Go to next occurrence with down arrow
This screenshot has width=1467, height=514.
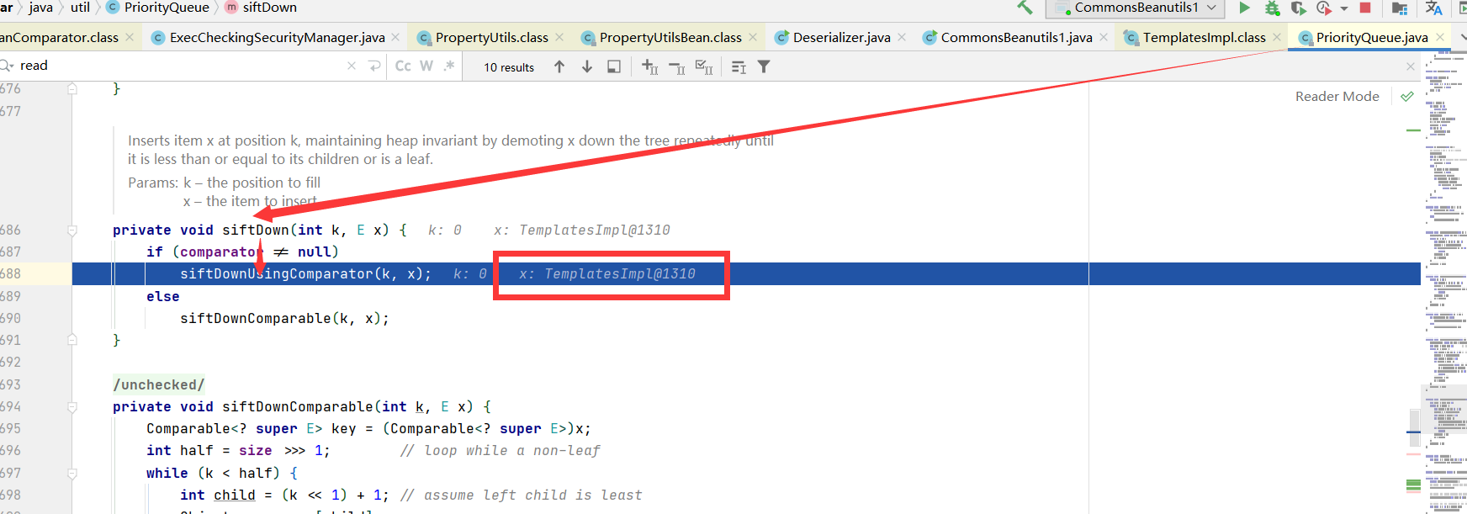point(587,66)
